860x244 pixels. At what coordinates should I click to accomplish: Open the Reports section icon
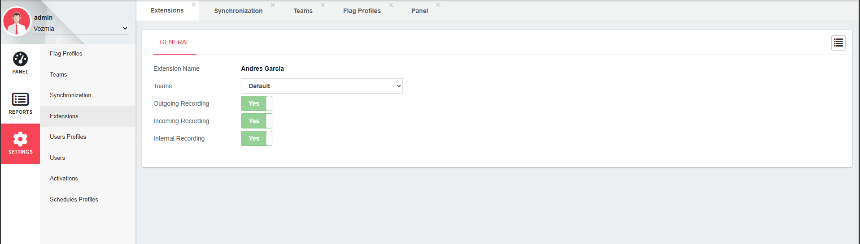(20, 99)
